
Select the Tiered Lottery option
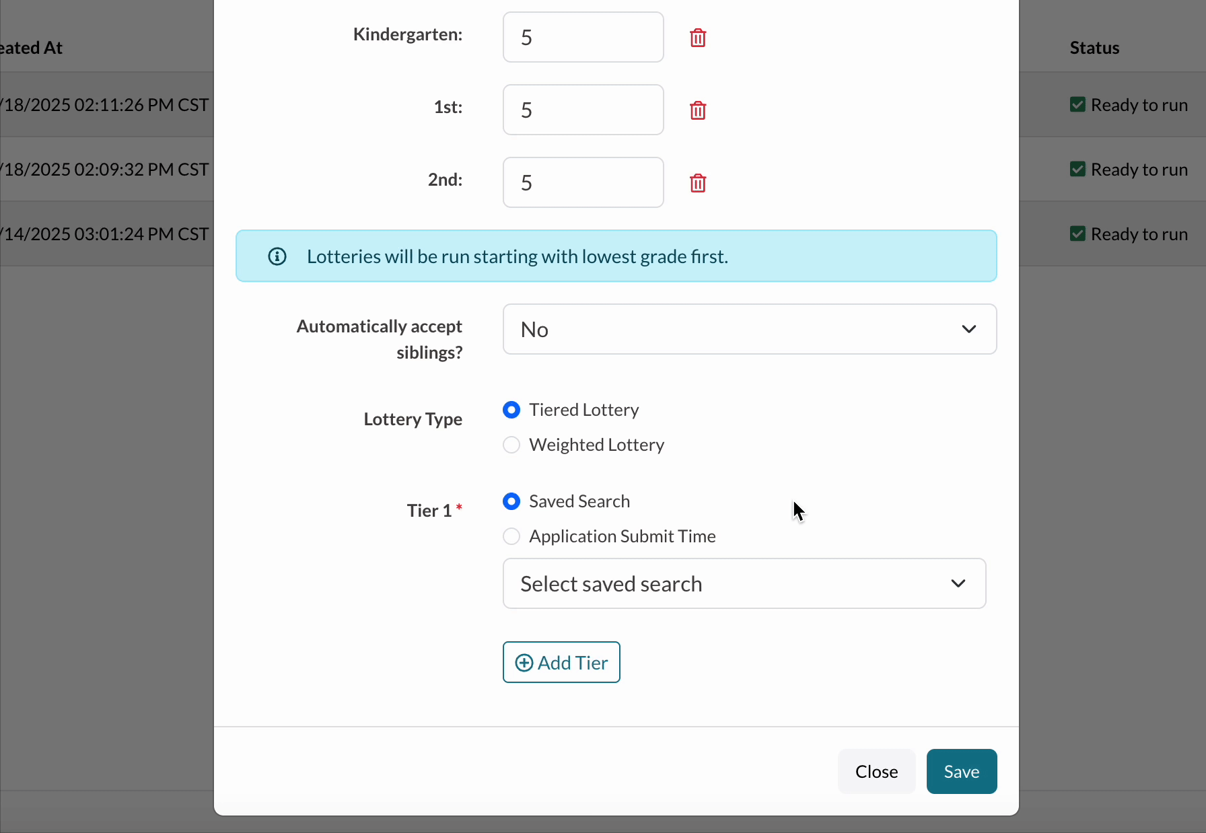[x=511, y=410]
